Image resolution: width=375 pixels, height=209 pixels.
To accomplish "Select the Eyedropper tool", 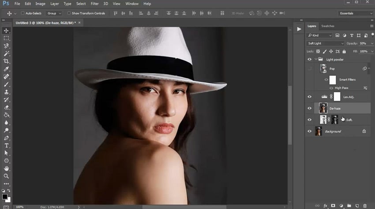I will pyautogui.click(x=7, y=69).
